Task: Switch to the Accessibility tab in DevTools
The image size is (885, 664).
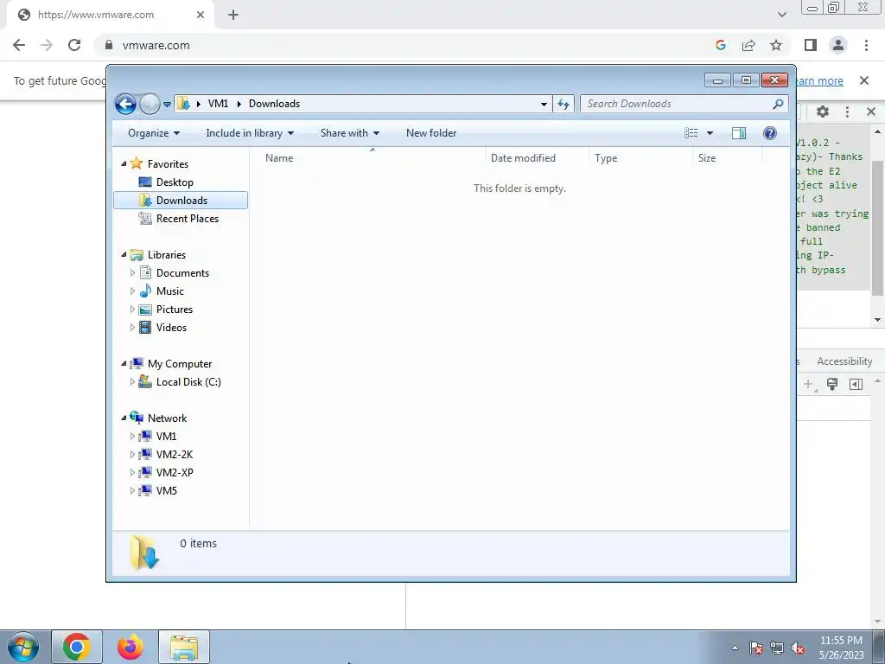Action: point(844,361)
